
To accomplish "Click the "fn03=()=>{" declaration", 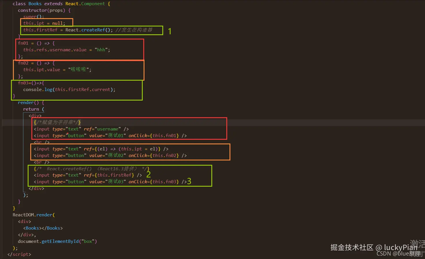I will [31, 83].
